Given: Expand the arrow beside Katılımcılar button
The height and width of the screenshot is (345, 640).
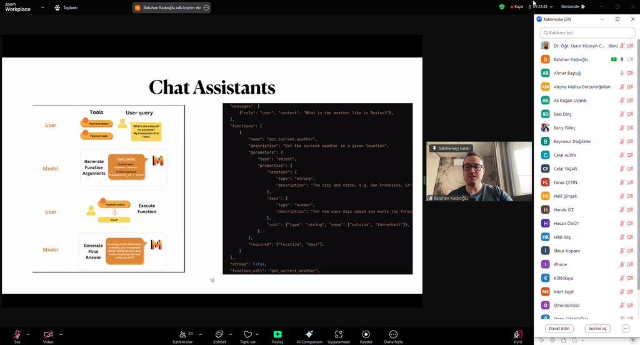Looking at the screenshot, I should (x=201, y=334).
